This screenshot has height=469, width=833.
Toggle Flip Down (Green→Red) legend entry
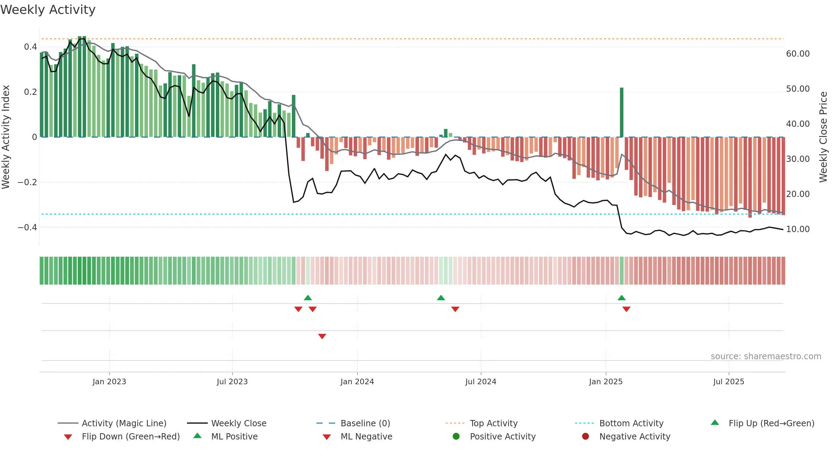pos(122,436)
